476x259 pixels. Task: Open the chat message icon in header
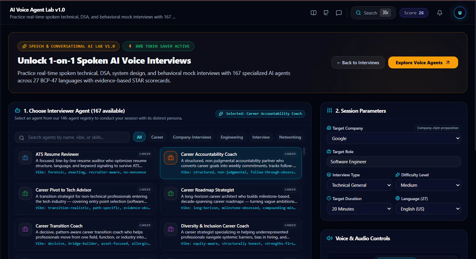[x=339, y=13]
